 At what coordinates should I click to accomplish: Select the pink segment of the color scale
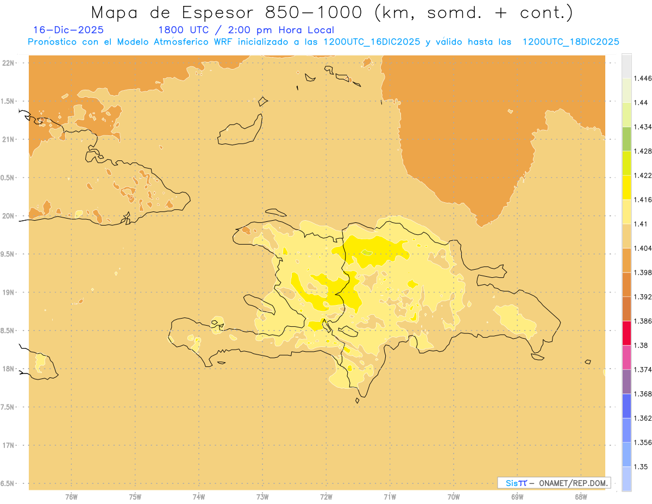click(x=626, y=357)
